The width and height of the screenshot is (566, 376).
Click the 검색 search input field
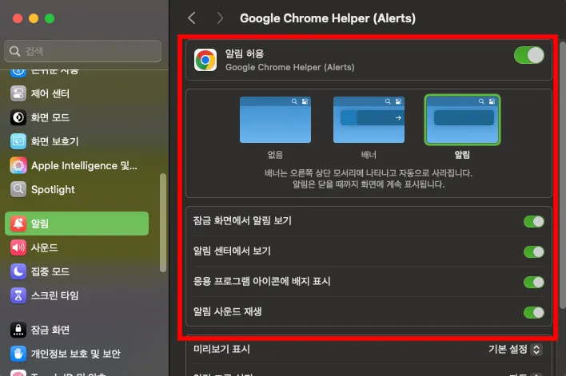click(x=82, y=51)
